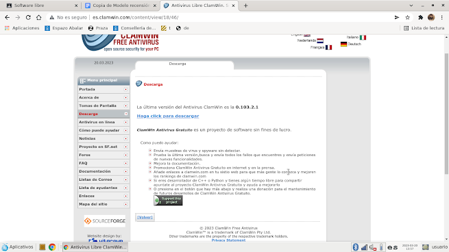Open Noticias in the sidebar menu
The image size is (449, 252).
(x=104, y=138)
